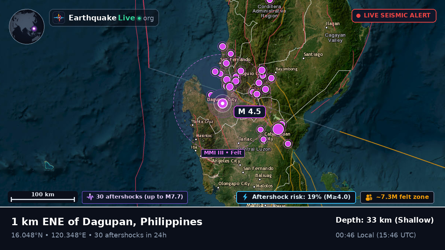Click the 30 aftershocks (up to M7.7) chip

(x=135, y=197)
